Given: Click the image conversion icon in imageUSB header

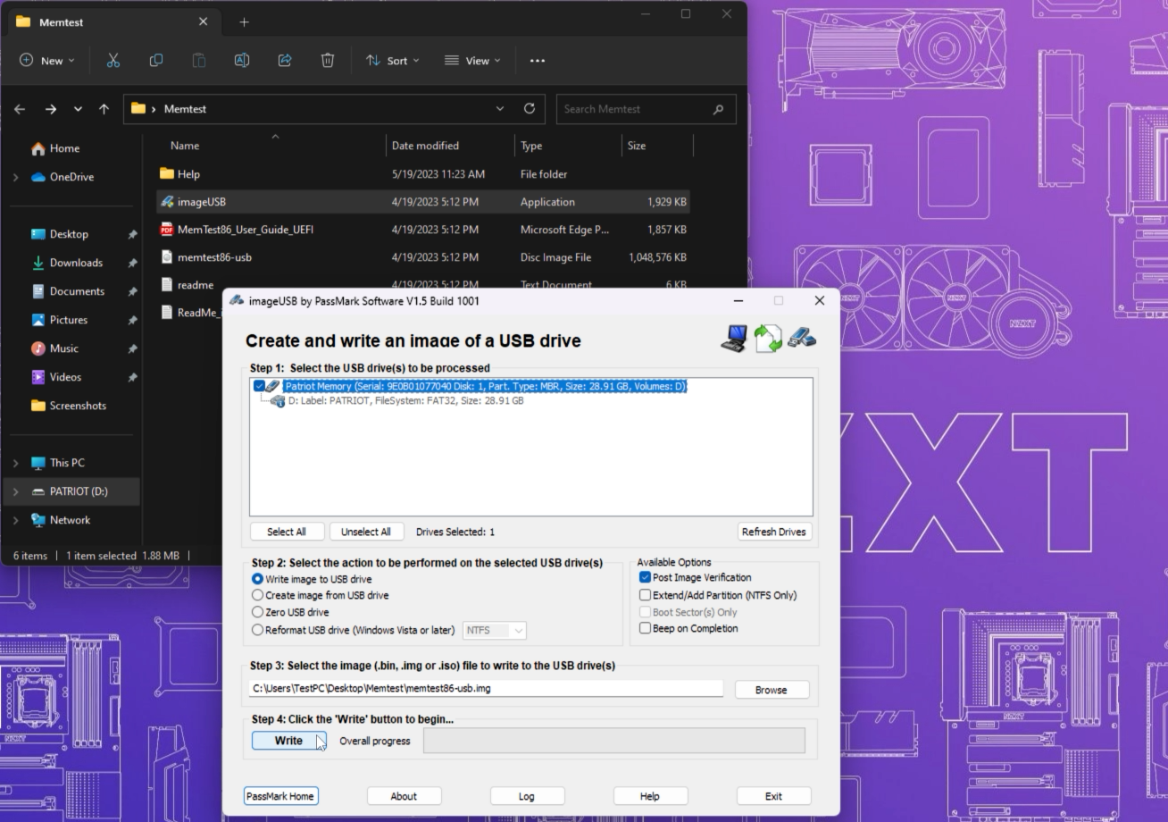Looking at the screenshot, I should [768, 338].
